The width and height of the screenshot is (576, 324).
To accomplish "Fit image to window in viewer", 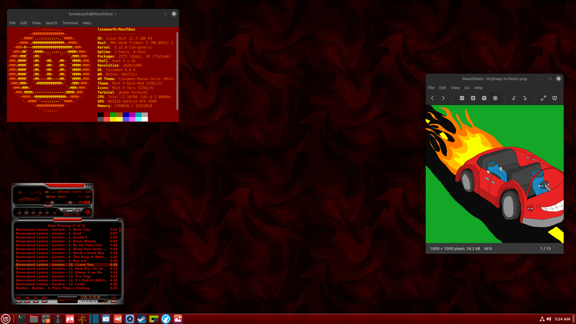I will tap(495, 98).
